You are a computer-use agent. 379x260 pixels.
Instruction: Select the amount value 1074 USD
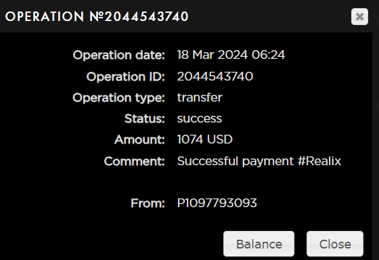coord(204,139)
